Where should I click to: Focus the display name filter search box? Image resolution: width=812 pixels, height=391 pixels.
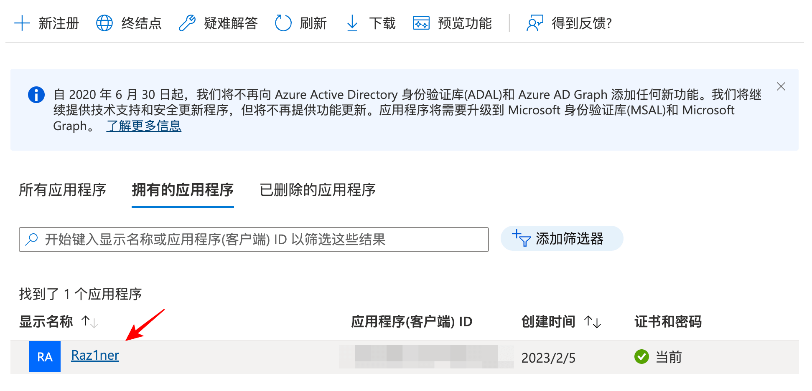pos(254,240)
